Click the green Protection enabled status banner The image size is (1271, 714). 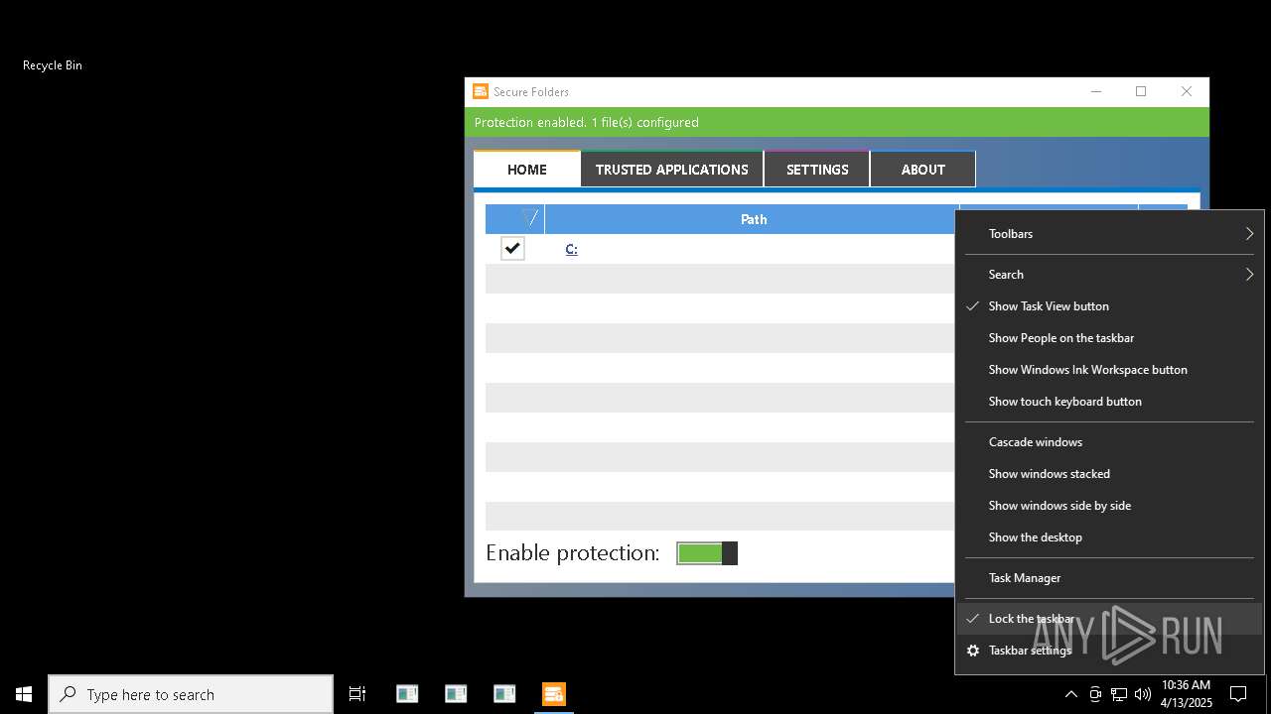[x=837, y=122]
